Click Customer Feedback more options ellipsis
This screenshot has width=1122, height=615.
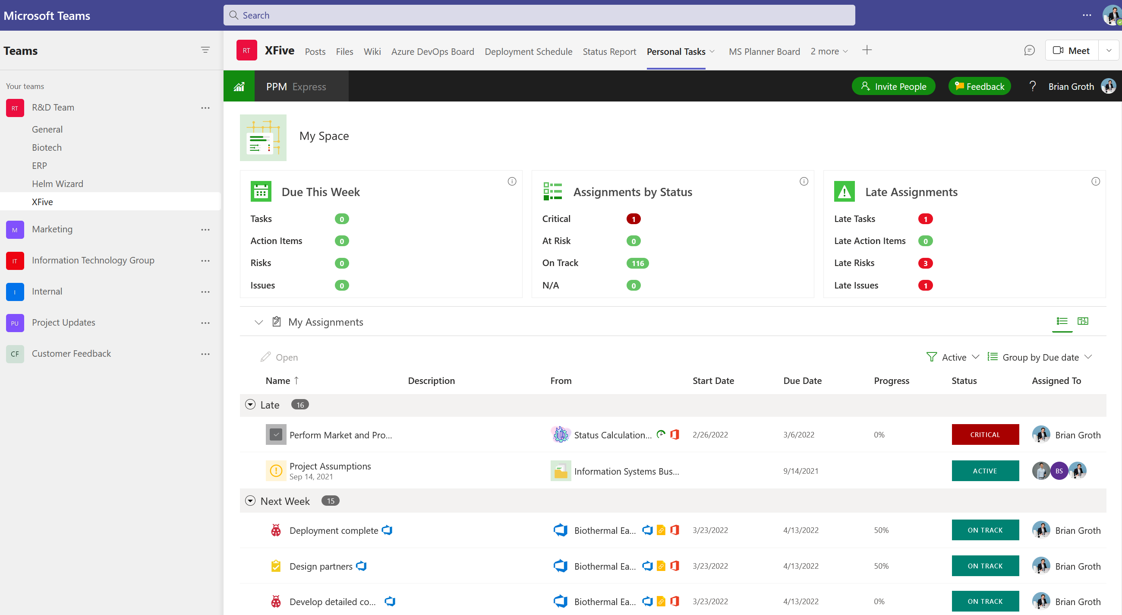[205, 354]
